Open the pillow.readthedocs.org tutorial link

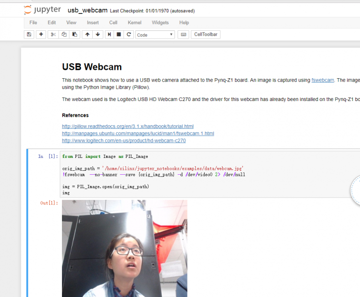click(127, 126)
